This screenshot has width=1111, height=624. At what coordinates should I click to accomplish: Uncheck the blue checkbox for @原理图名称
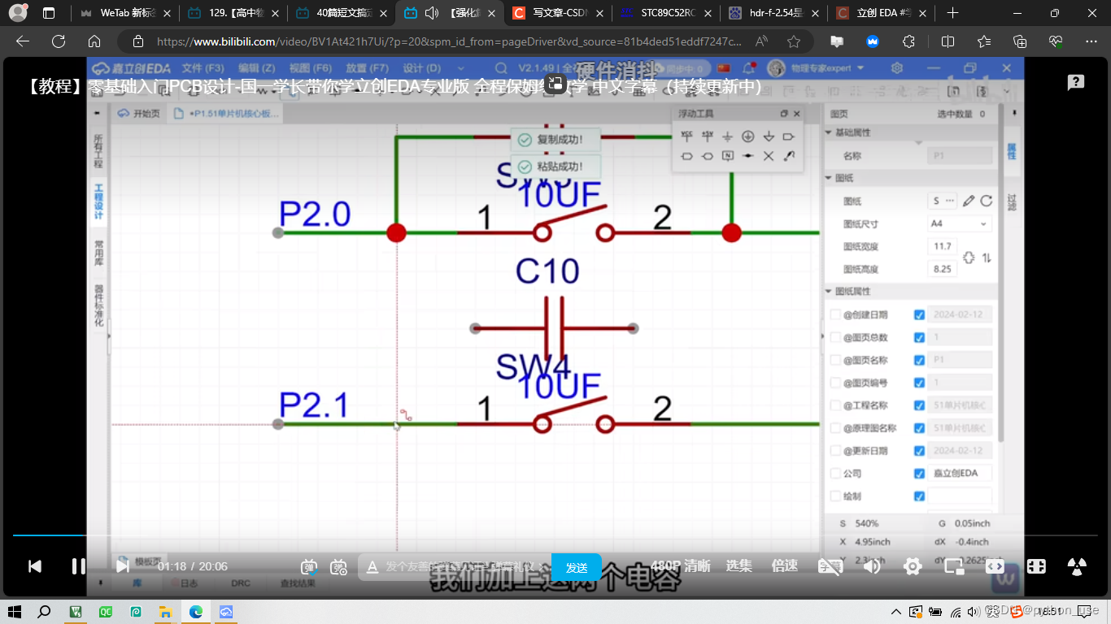point(919,428)
